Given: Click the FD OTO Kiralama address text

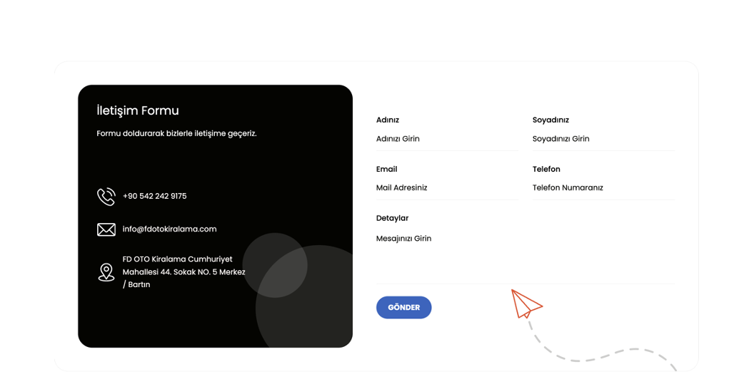Looking at the screenshot, I should pos(184,271).
